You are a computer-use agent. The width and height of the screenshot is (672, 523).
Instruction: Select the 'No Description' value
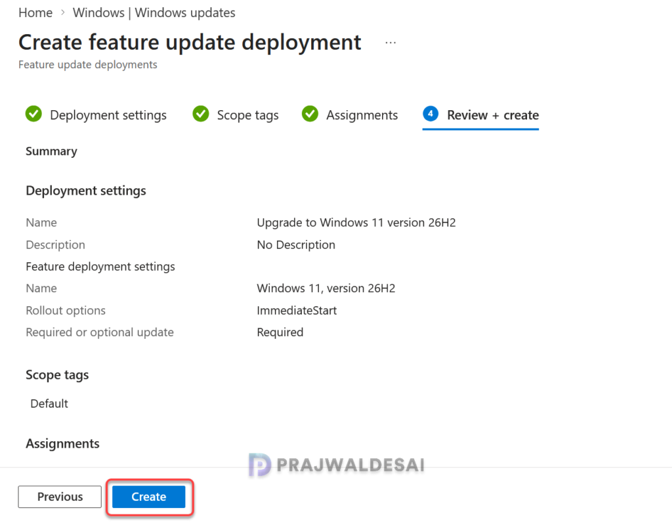point(296,245)
